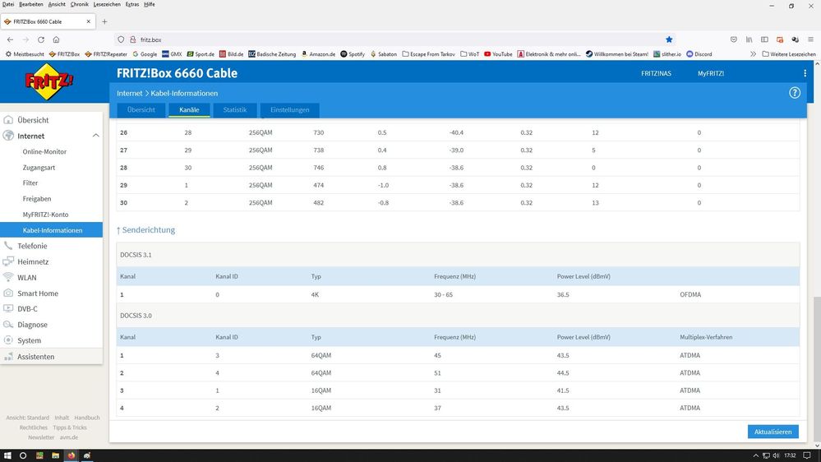This screenshot has height=462, width=821.
Task: Open the three-dot menu in FRITZ!Box header
Action: [805, 73]
